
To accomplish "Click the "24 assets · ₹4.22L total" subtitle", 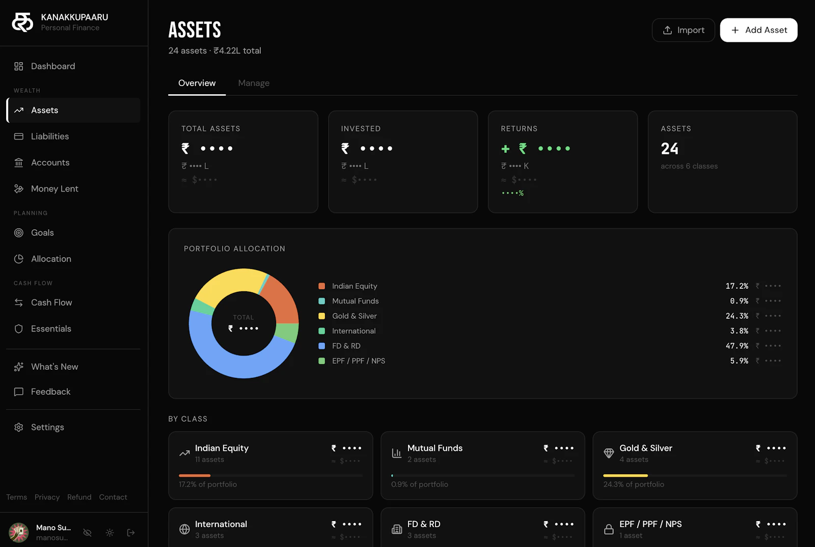I will (x=215, y=50).
